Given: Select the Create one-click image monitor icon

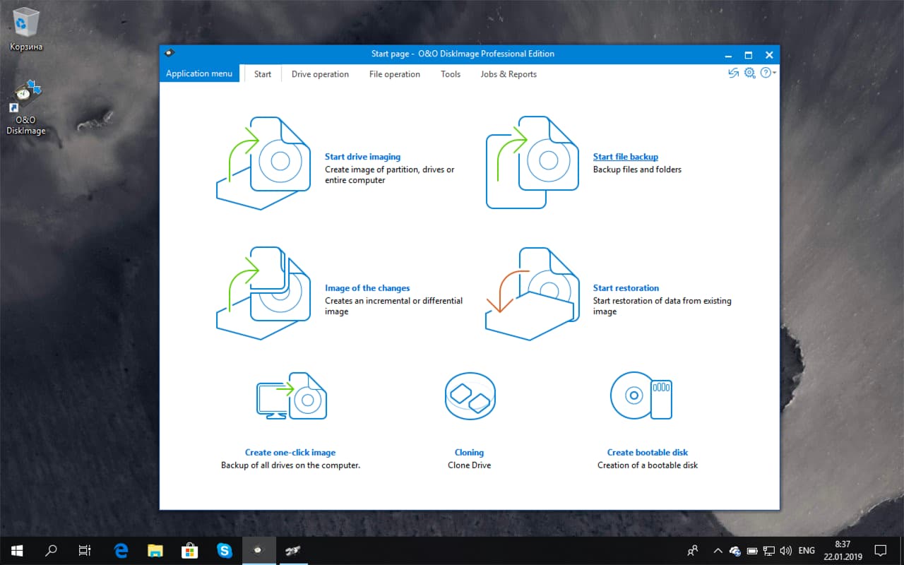Looking at the screenshot, I should [x=290, y=395].
